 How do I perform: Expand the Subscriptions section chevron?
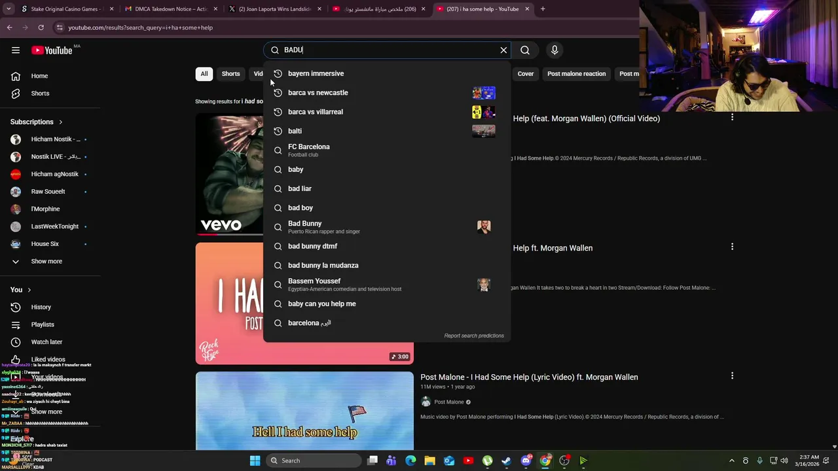pyautogui.click(x=60, y=122)
